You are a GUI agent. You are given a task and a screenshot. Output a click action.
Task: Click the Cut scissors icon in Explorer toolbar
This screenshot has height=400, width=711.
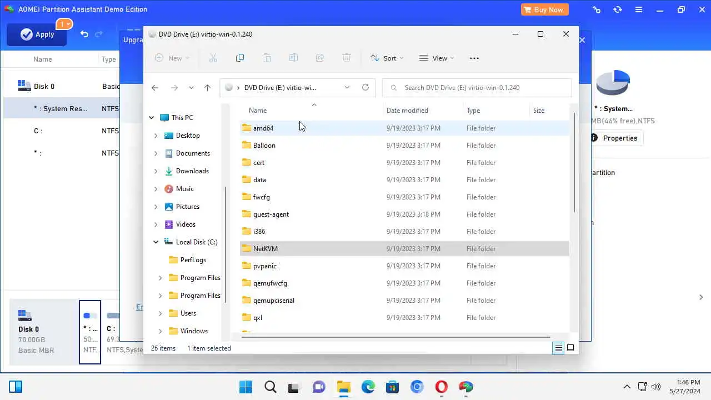(213, 58)
